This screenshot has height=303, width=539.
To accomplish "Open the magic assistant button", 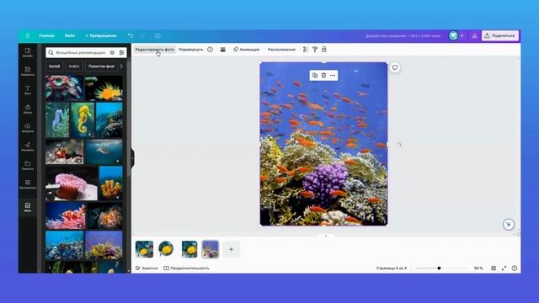I will tap(509, 225).
